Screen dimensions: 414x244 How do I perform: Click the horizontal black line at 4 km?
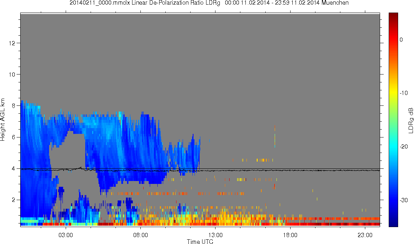tap(200, 168)
